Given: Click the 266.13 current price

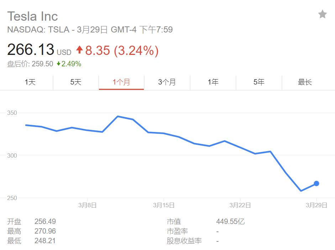Looking at the screenshot, I should point(31,50).
